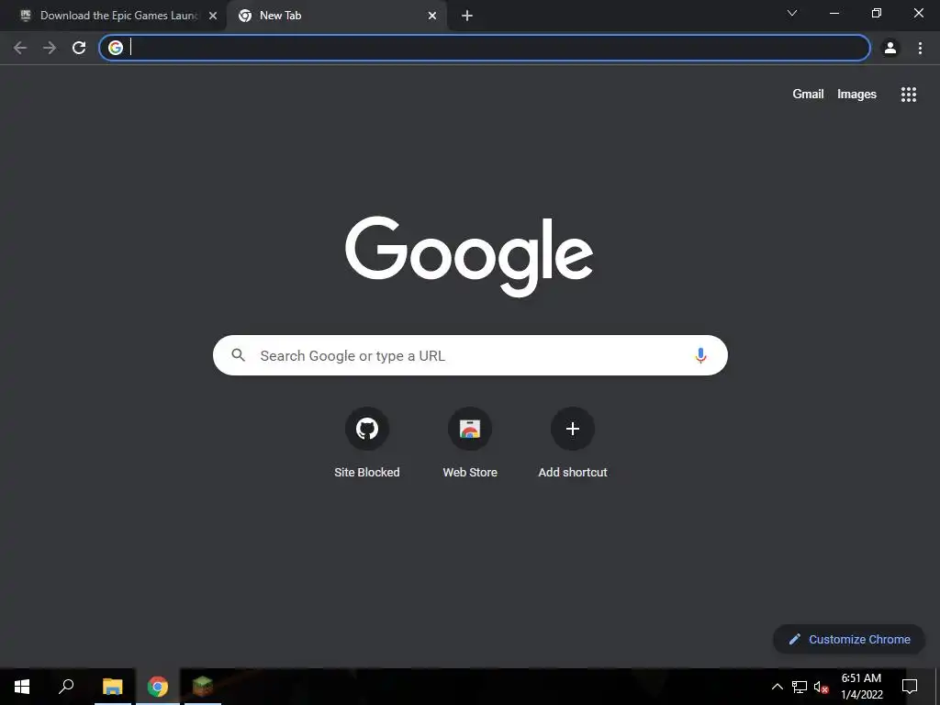
Task: Minimize the Chrome window
Action: (x=834, y=13)
